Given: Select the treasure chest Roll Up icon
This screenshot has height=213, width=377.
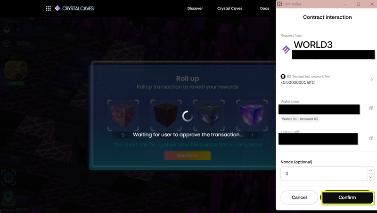Looking at the screenshot, I should coord(16,71).
